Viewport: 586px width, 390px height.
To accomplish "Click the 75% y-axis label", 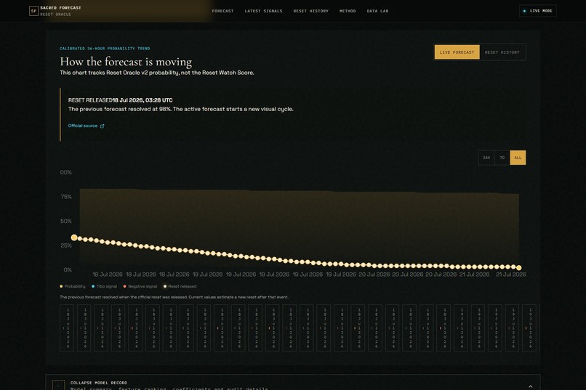I will [x=66, y=197].
